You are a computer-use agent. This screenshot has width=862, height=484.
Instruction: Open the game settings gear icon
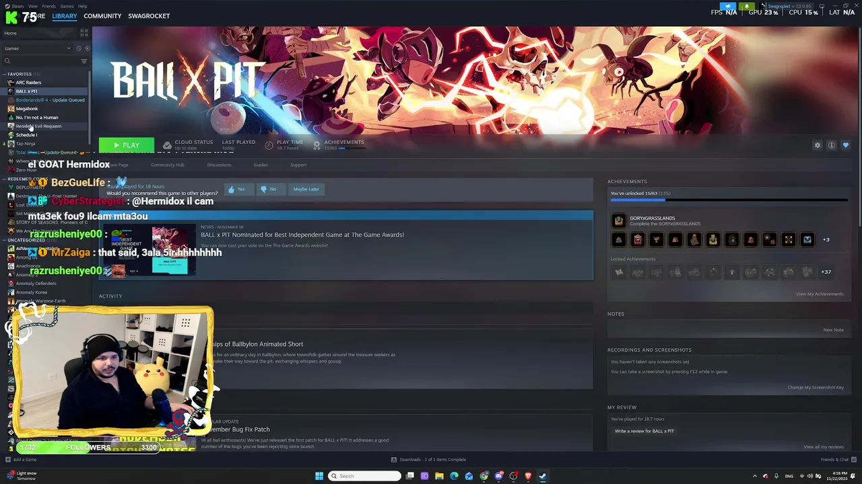click(818, 145)
